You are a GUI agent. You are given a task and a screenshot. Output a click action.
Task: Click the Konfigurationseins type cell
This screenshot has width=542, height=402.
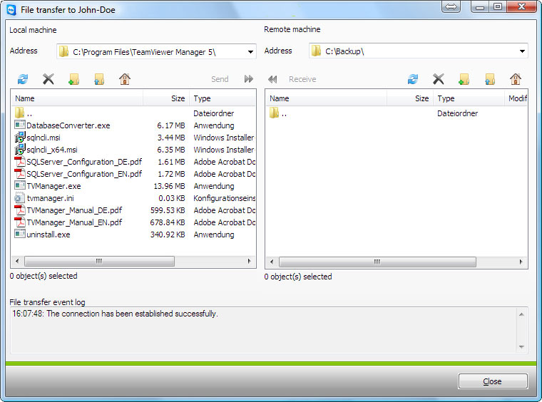click(225, 198)
